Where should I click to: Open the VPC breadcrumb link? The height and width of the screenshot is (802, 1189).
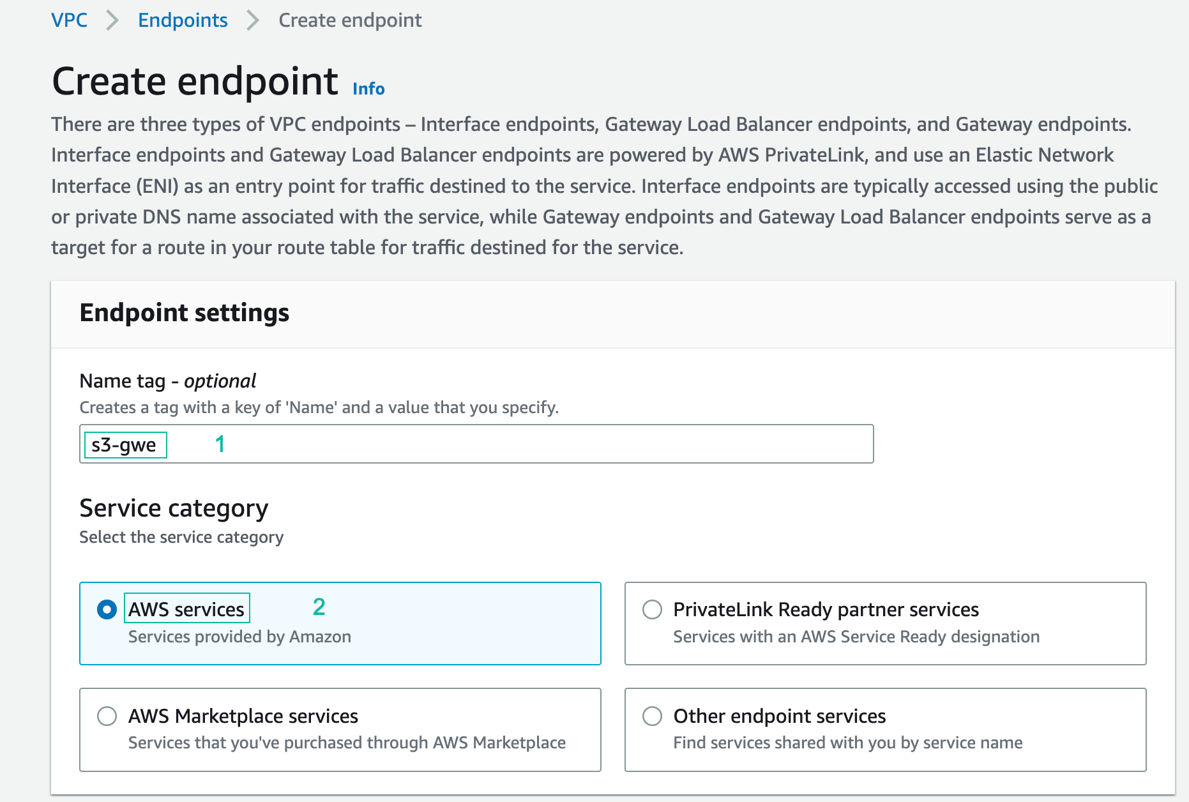(70, 20)
